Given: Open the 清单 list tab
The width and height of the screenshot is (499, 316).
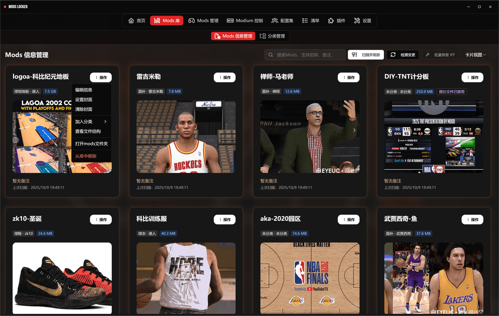Looking at the screenshot, I should pos(311,21).
